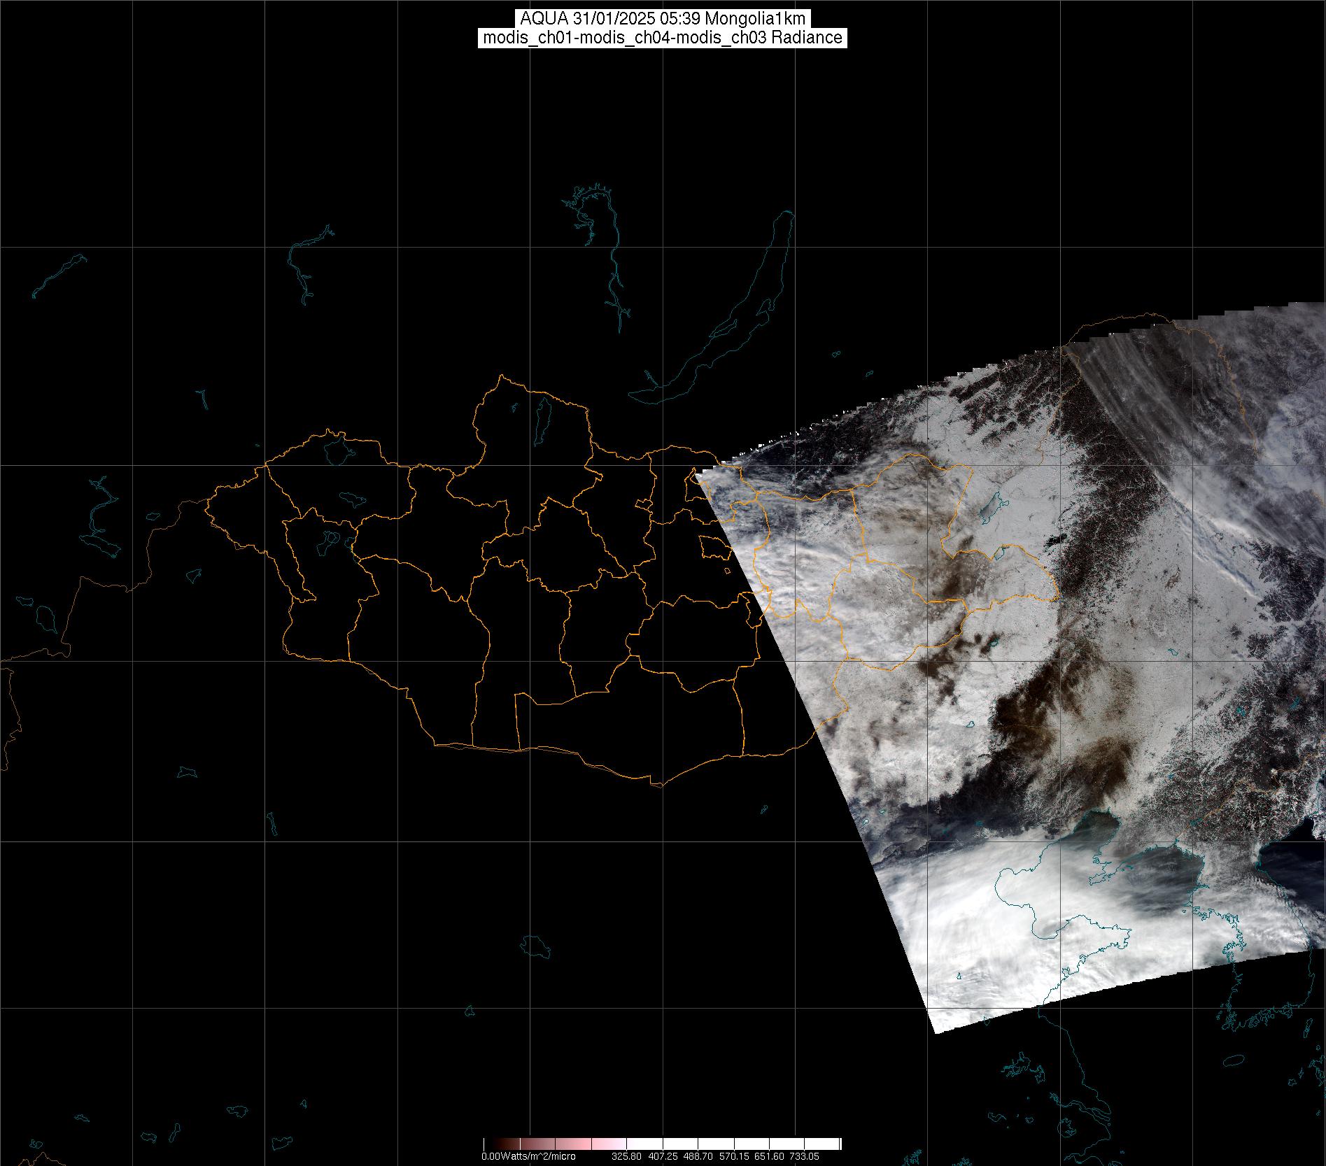Screen dimensions: 1326x1166
Task: Click the 407.25 scale value
Action: tap(663, 1156)
